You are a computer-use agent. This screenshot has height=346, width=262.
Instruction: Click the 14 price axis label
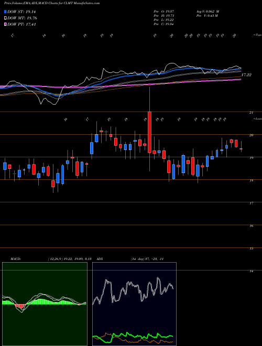click(x=251, y=271)
